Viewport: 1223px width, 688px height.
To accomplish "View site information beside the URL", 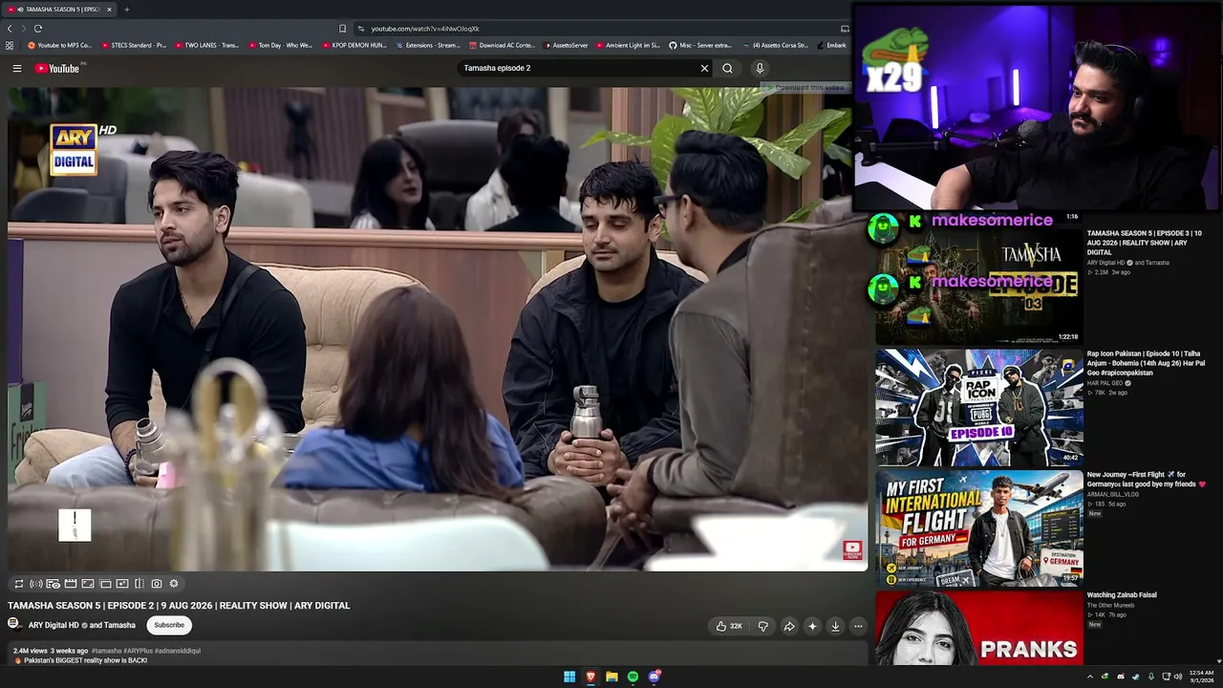I will pyautogui.click(x=360, y=29).
